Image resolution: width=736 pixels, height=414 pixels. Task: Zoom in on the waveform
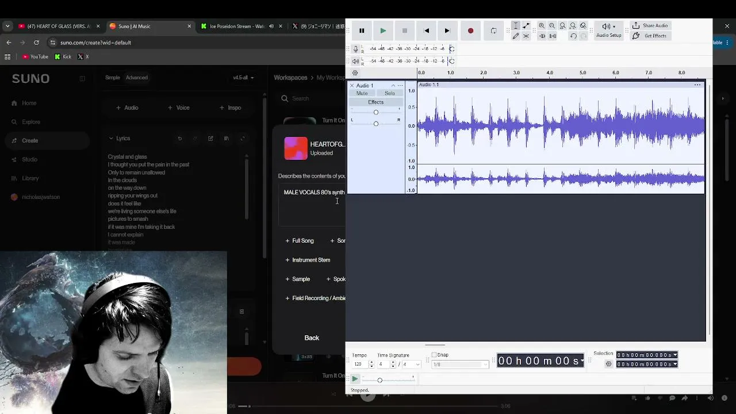point(542,26)
